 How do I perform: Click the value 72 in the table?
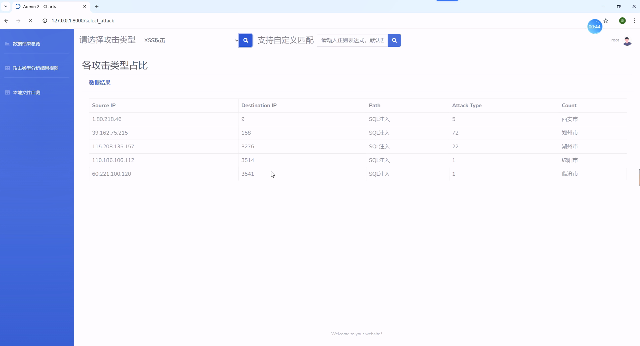click(x=455, y=133)
